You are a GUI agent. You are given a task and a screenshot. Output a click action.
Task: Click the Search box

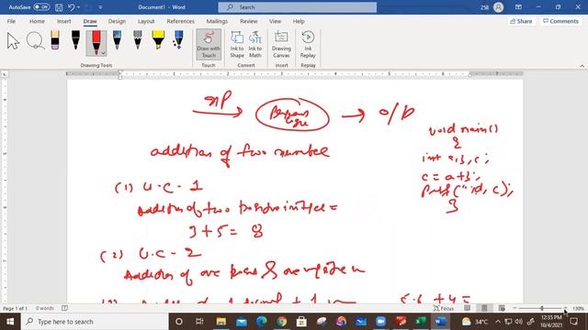point(298,7)
